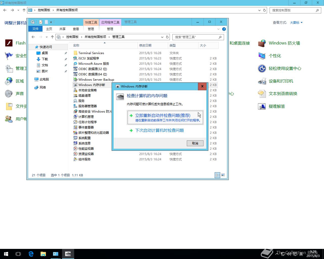Choose 立即重新启动并检查问题(推荐)
Image resolution: width=324 pixels, height=259 pixels.
(x=165, y=117)
